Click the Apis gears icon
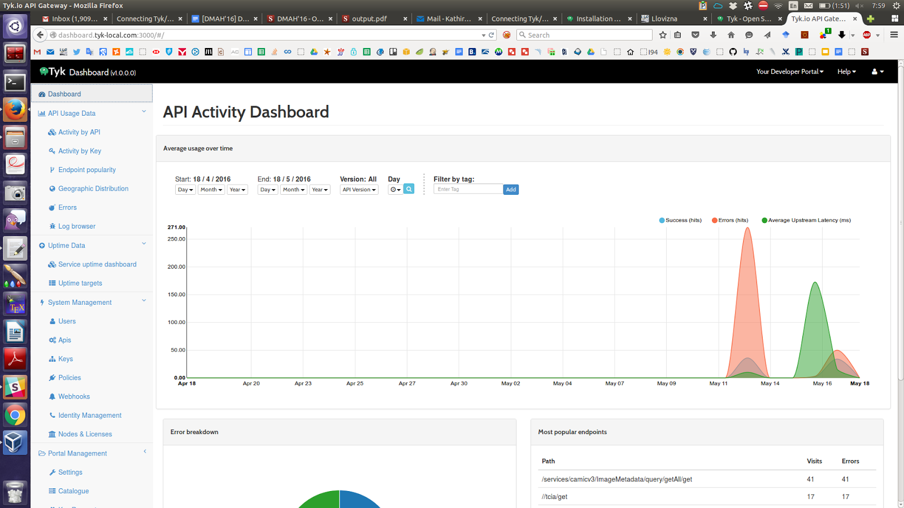This screenshot has width=904, height=508. click(52, 340)
